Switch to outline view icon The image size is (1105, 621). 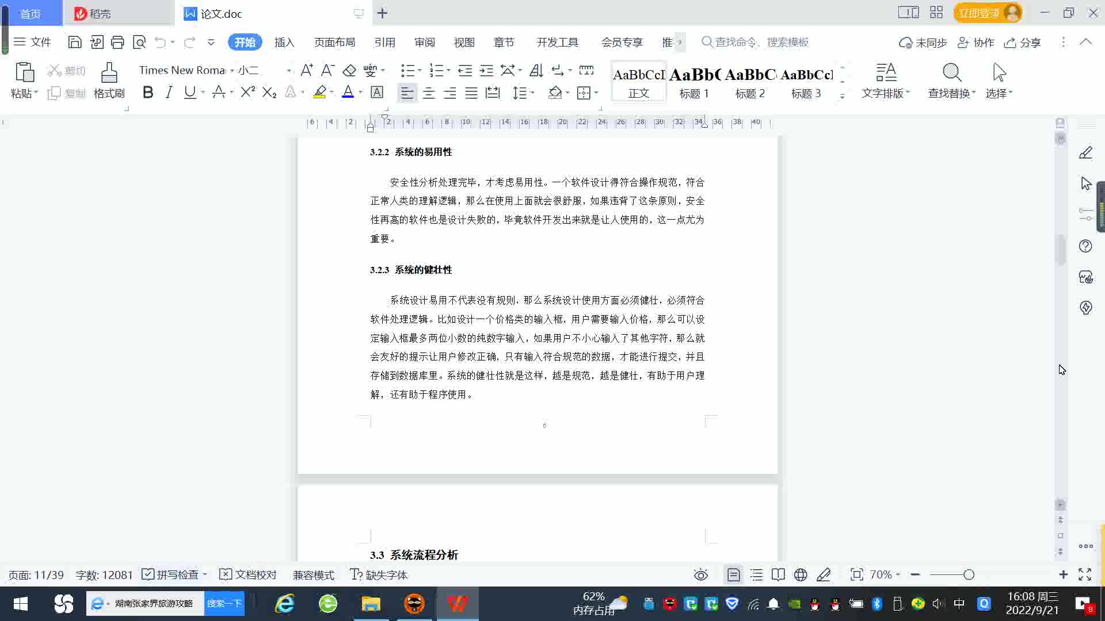tap(756, 574)
